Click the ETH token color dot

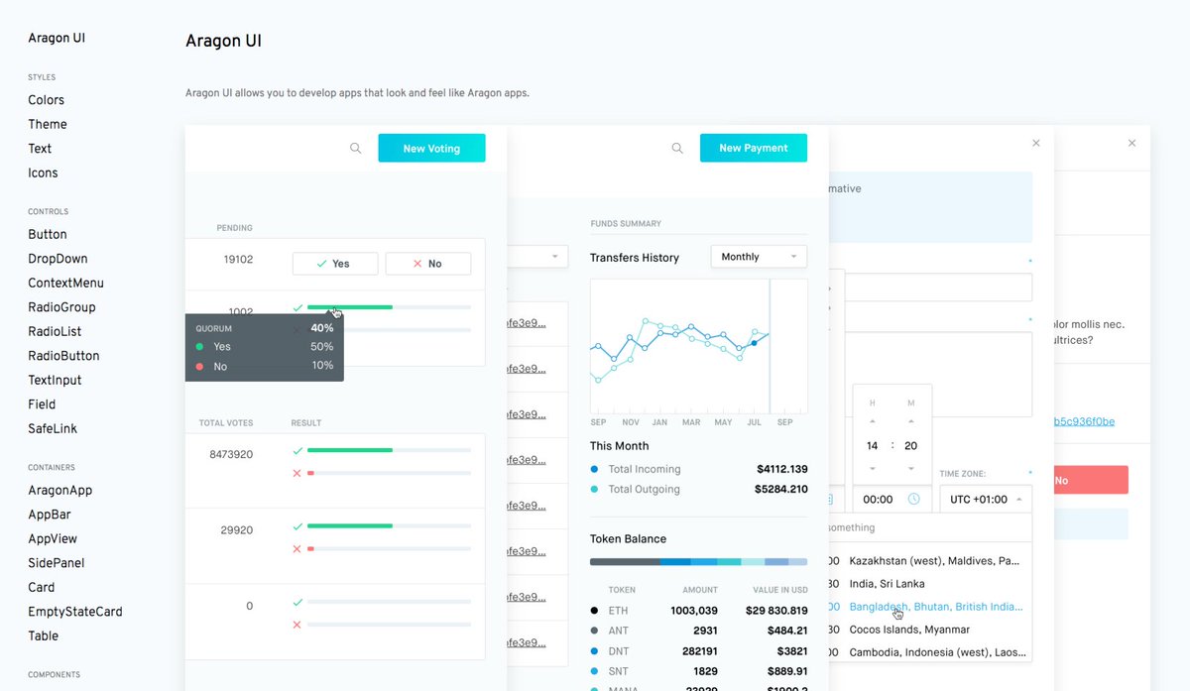tap(594, 611)
